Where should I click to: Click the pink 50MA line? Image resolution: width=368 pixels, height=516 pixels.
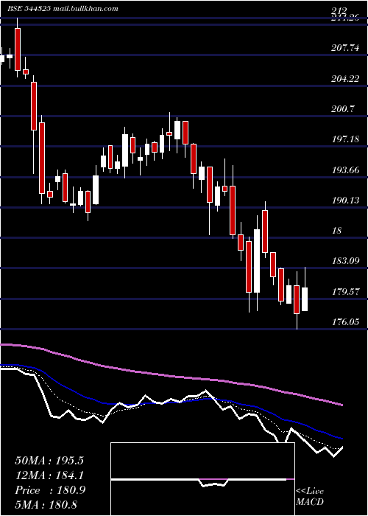[x=171, y=375]
